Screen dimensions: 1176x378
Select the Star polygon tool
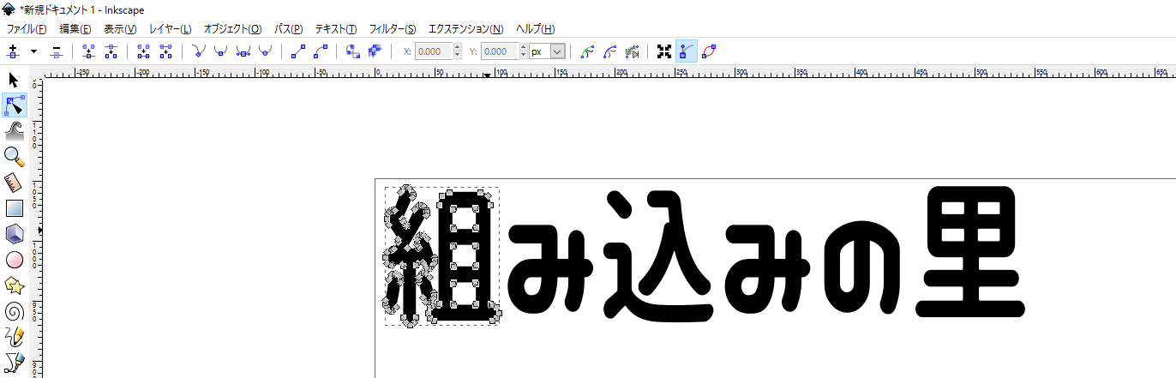point(14,285)
